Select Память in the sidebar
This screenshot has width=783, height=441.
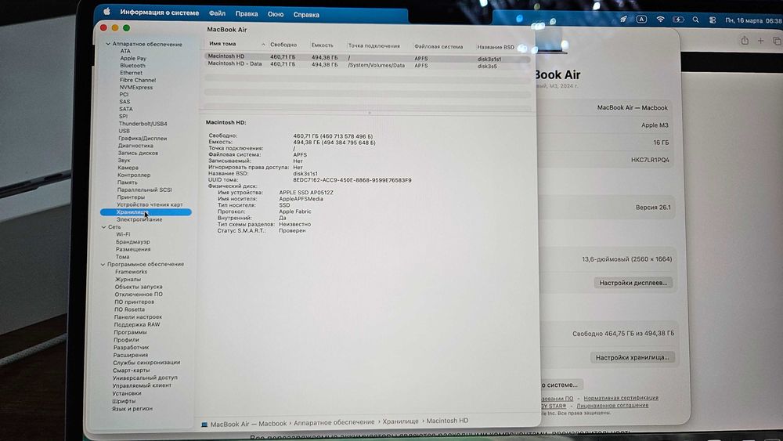pos(128,183)
